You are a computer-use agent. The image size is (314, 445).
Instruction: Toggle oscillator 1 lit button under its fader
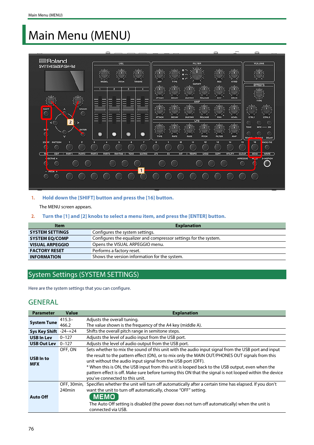[100, 134]
